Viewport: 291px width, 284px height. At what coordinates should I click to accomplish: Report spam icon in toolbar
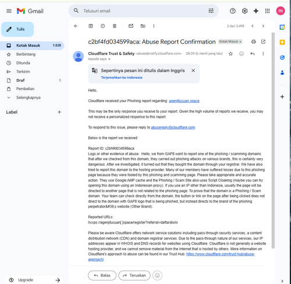(x=102, y=26)
